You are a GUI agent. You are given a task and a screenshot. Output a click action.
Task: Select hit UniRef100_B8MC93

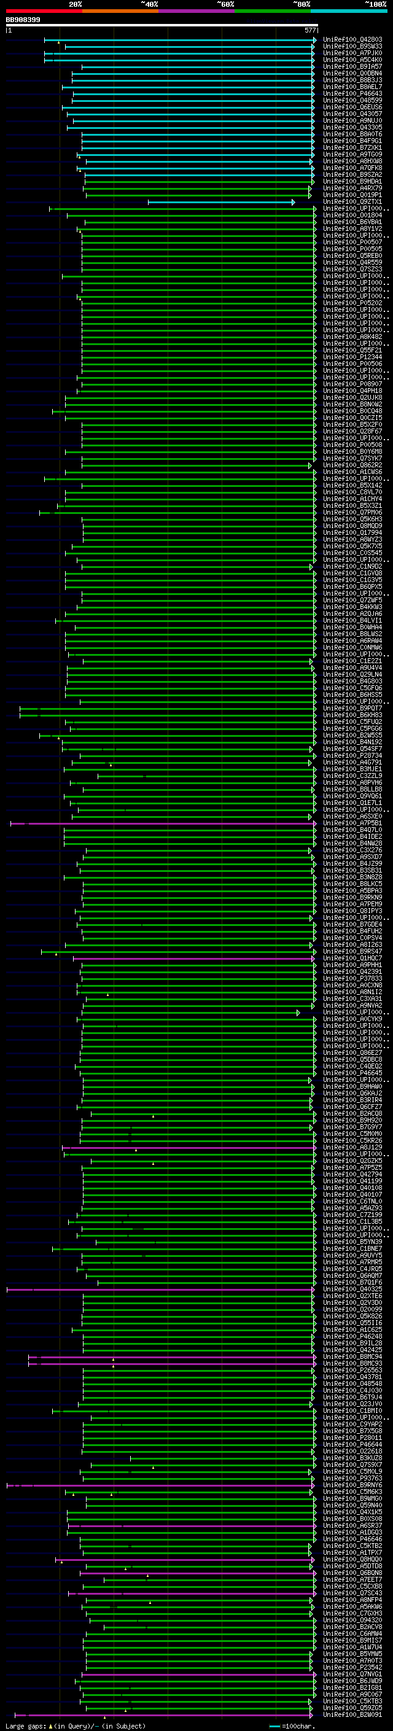click(352, 1363)
